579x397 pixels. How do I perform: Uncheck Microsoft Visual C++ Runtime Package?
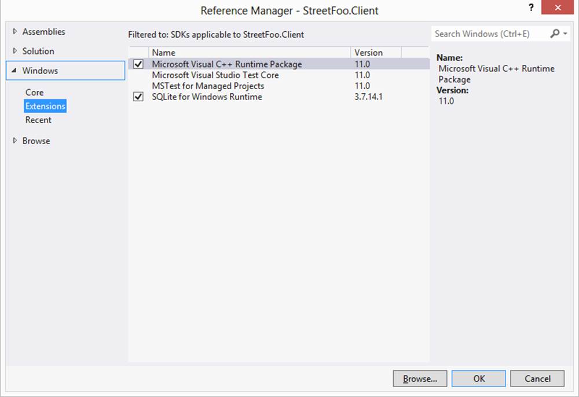pos(138,64)
